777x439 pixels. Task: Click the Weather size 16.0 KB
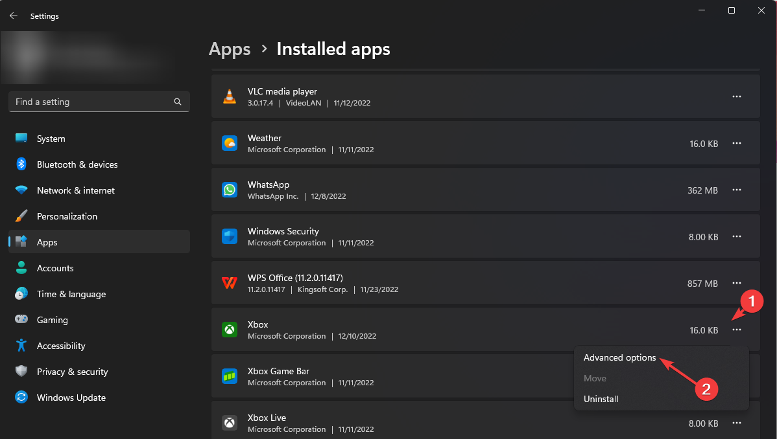tap(704, 144)
